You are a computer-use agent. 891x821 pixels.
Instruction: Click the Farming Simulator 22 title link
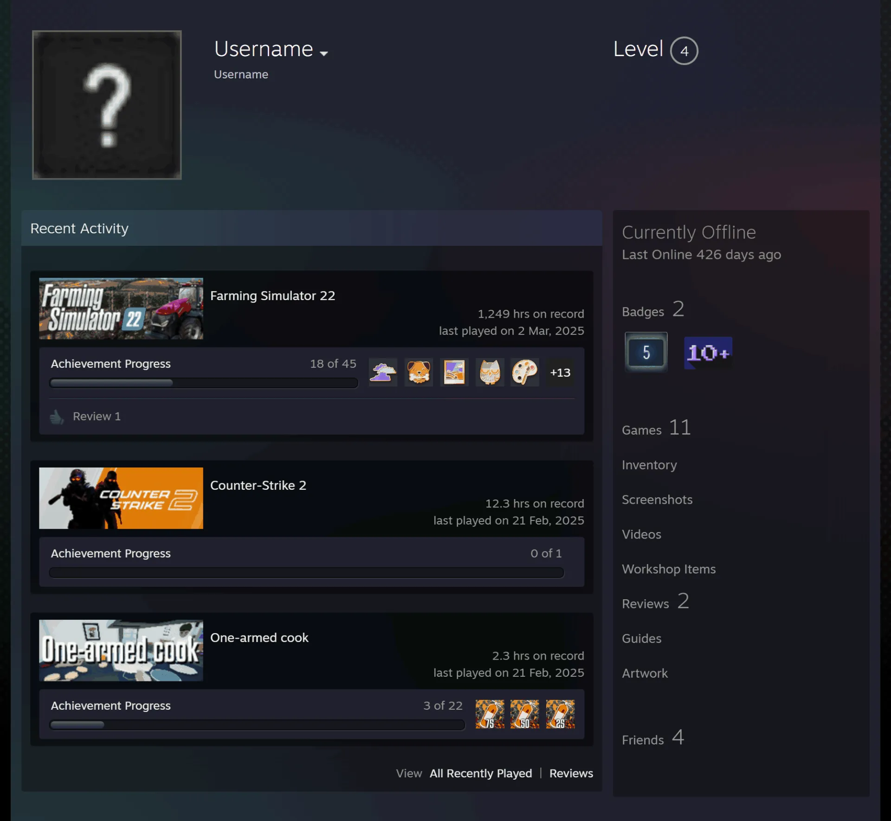(272, 295)
